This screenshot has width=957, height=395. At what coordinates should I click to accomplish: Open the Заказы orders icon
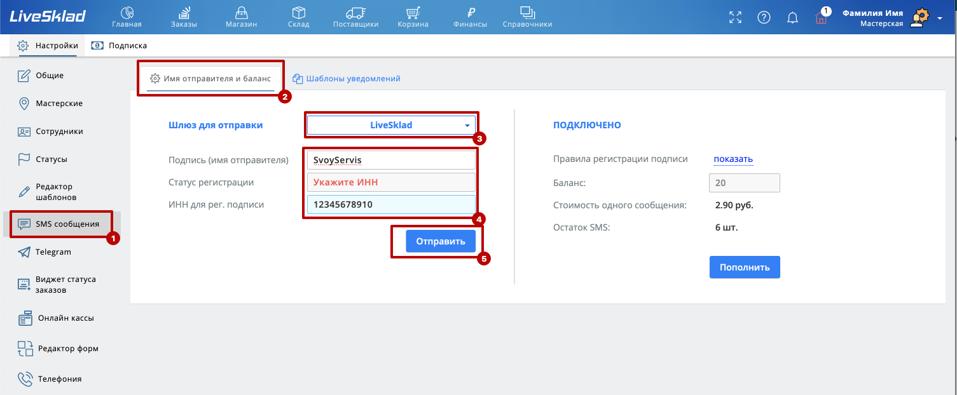click(184, 12)
